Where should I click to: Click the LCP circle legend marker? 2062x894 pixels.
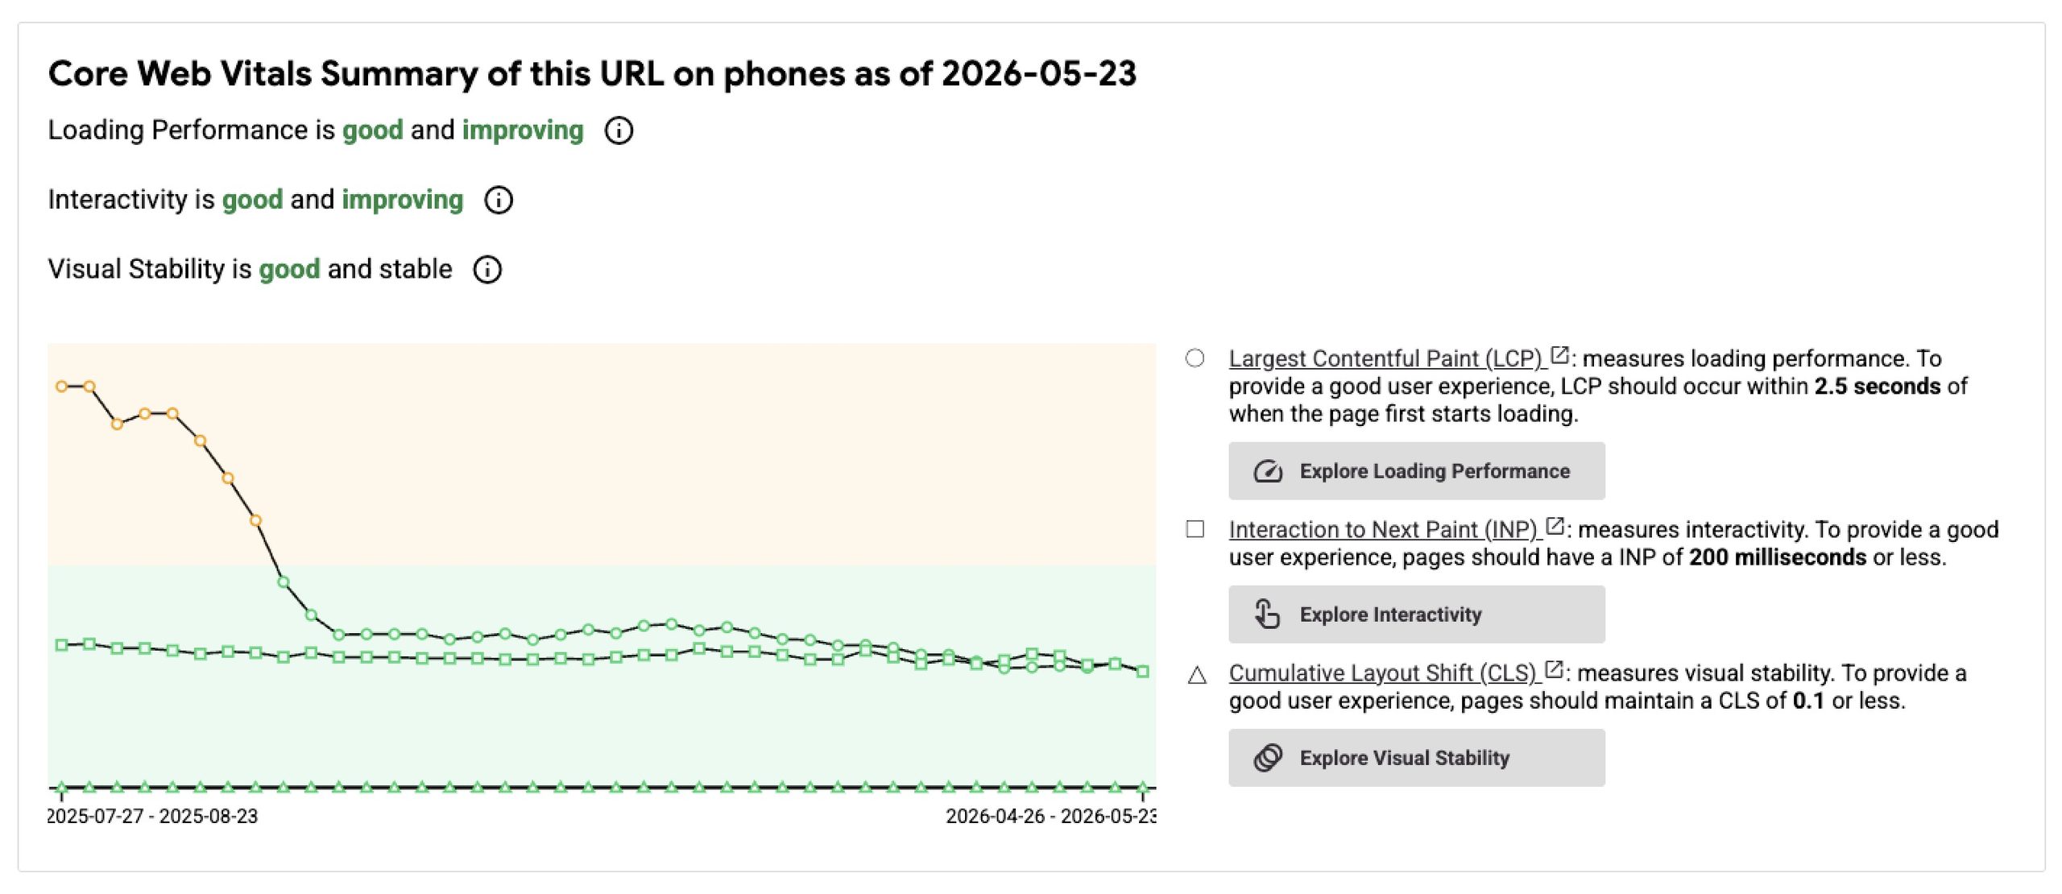coord(1195,358)
